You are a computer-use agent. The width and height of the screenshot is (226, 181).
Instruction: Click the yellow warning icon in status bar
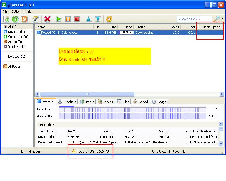tap(74, 151)
